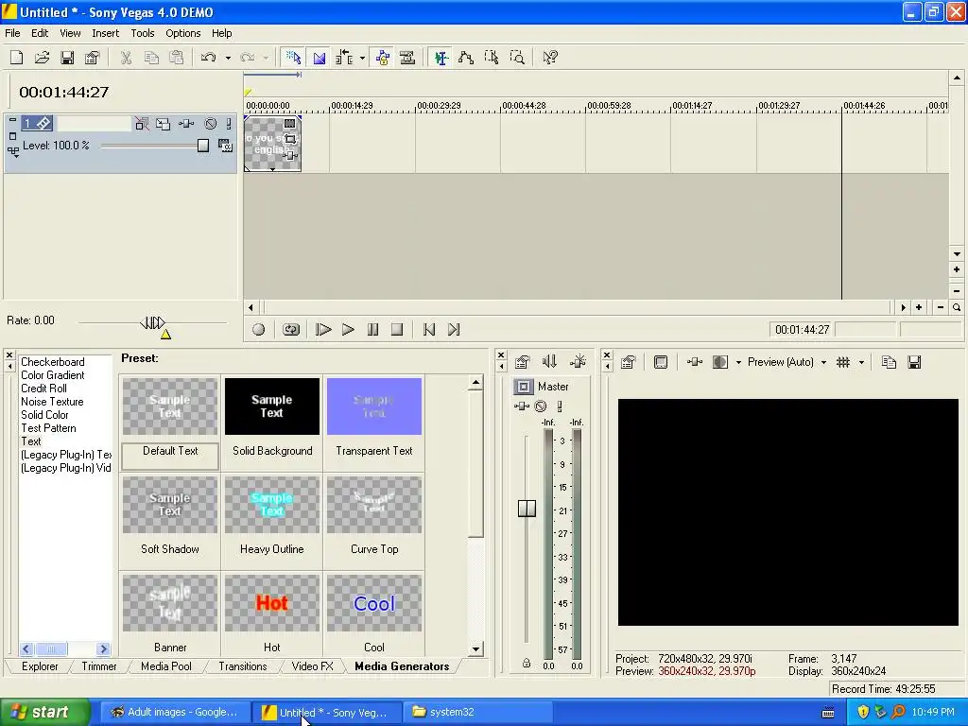Click the What's This help icon
The height and width of the screenshot is (726, 968).
549,58
